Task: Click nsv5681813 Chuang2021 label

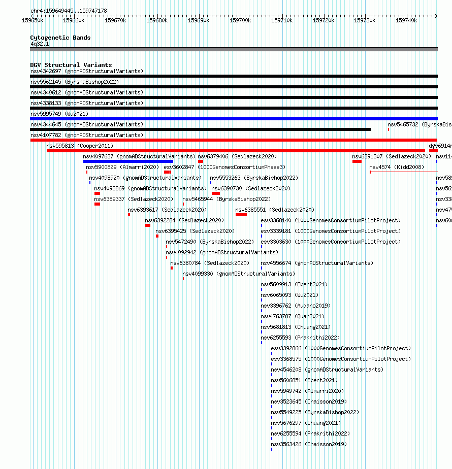Action: click(x=296, y=327)
